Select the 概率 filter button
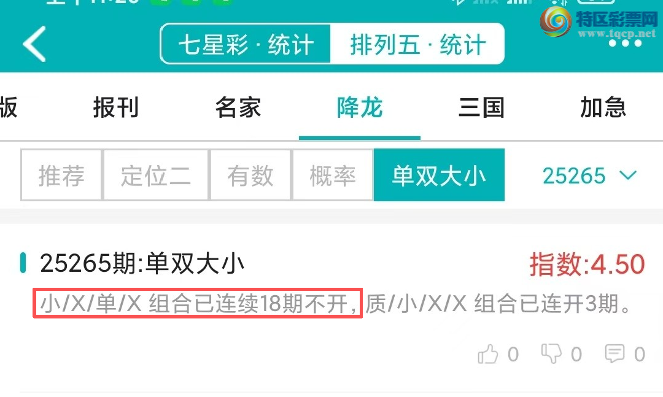Screen dimensions: 663x397 pyautogui.click(x=333, y=175)
